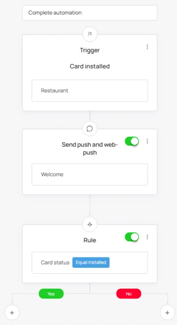Viewport: 177px width, 325px height.
Task: Open the Card status condition box
Action: (x=90, y=262)
